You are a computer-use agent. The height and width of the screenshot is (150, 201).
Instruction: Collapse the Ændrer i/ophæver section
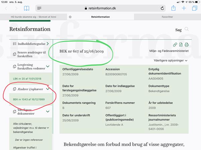pyautogui.click(x=48, y=89)
